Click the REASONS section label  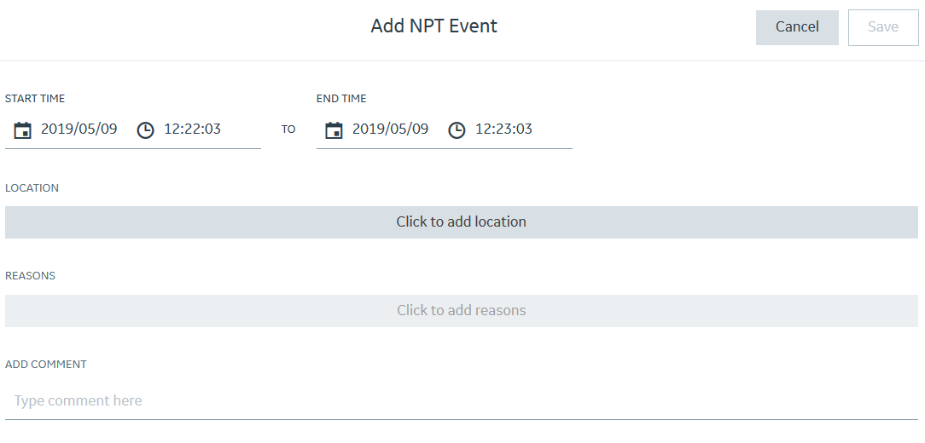pos(30,276)
